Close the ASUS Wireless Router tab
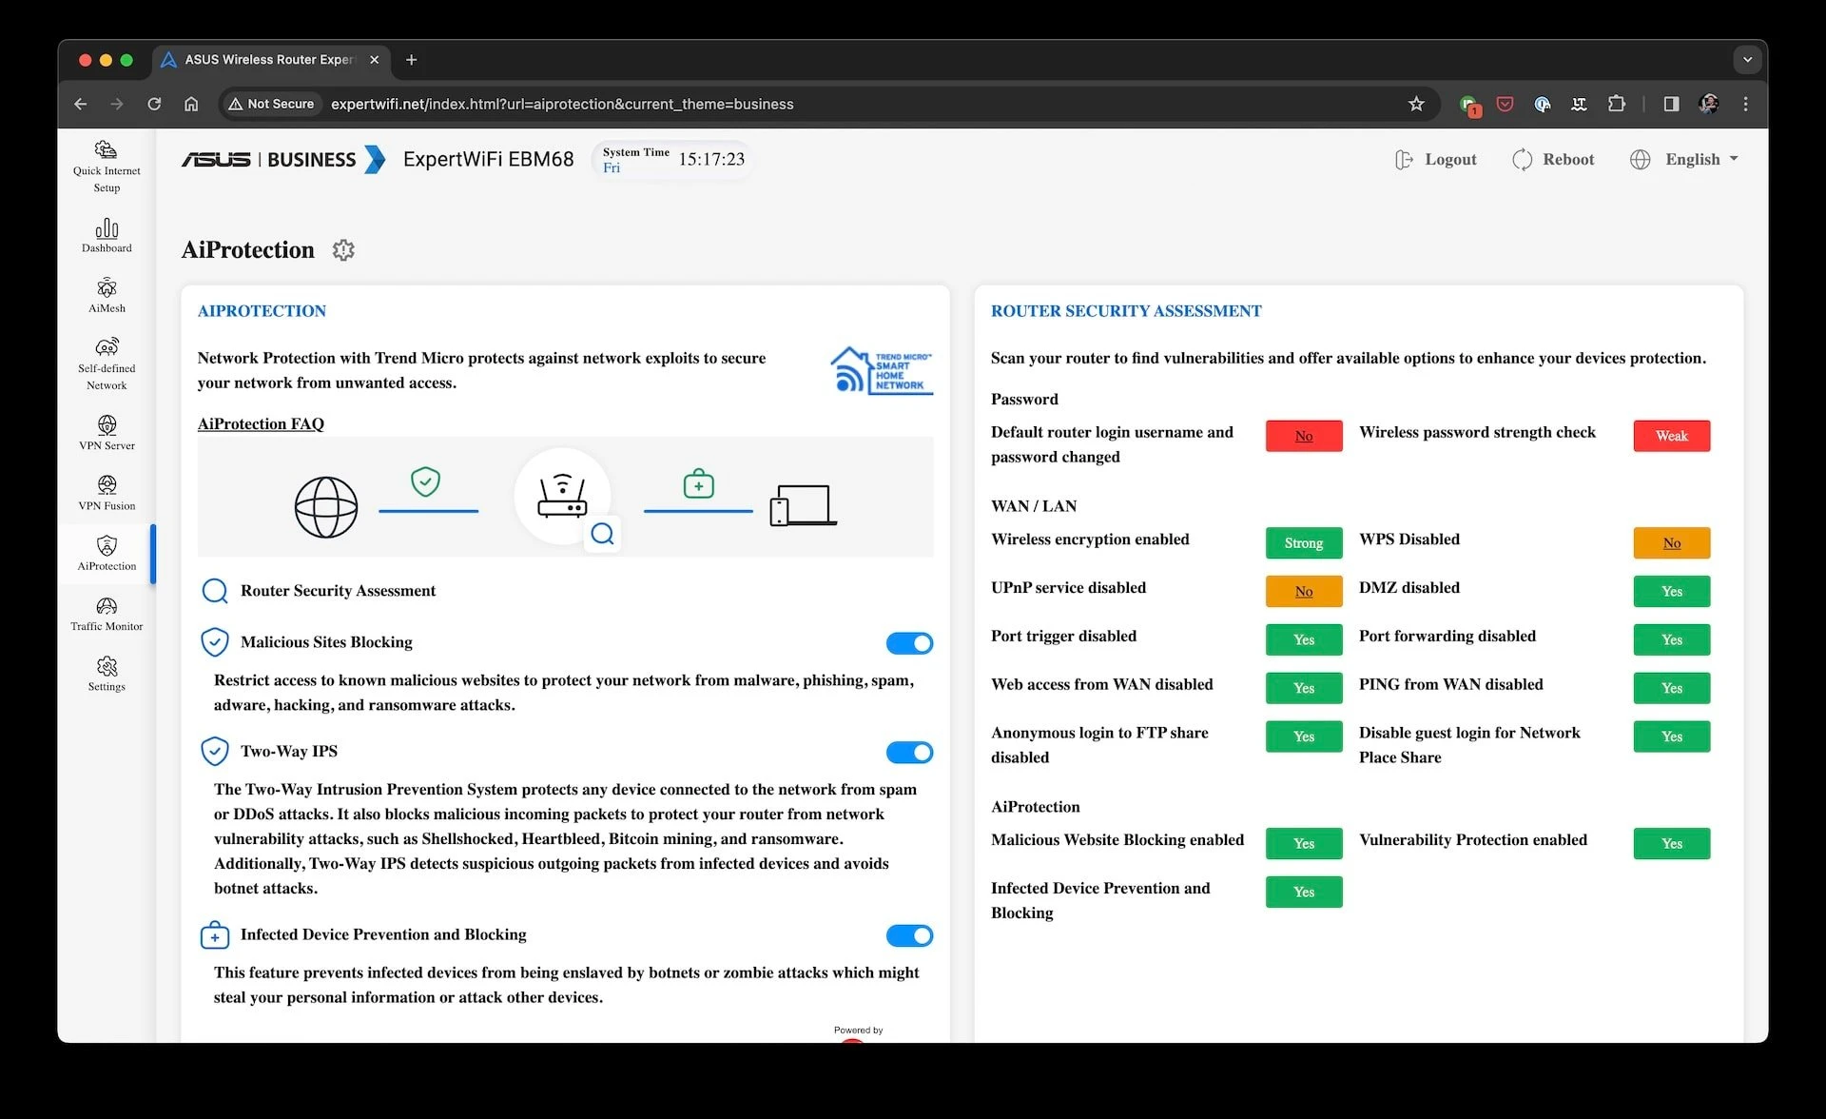Viewport: 1826px width, 1119px height. (x=374, y=60)
